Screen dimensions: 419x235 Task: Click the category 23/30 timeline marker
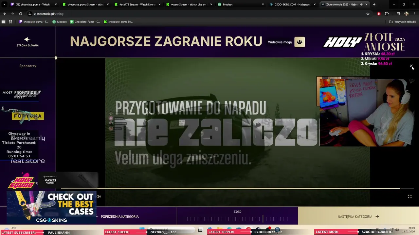[263, 219]
